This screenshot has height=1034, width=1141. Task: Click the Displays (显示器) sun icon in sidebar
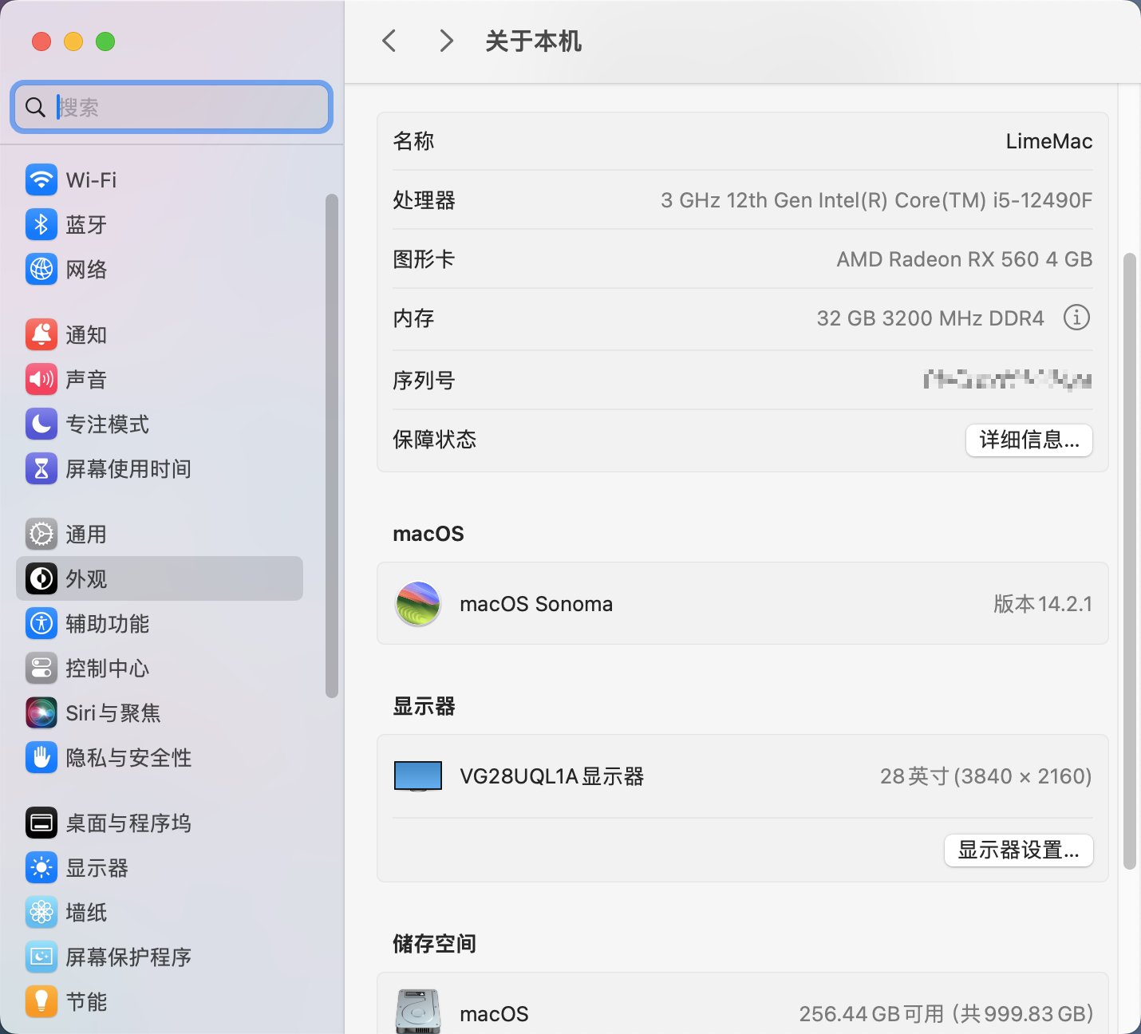(41, 867)
